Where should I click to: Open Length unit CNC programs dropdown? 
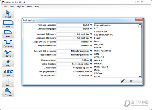click(91, 42)
